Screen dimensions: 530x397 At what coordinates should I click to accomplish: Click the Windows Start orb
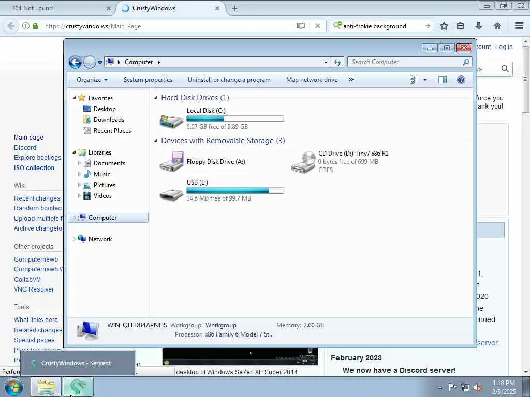click(14, 387)
